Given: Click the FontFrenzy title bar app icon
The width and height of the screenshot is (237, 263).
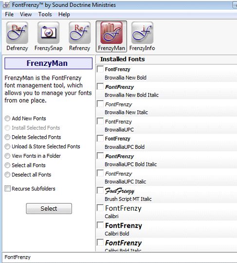Looking at the screenshot, I should coord(6,5).
